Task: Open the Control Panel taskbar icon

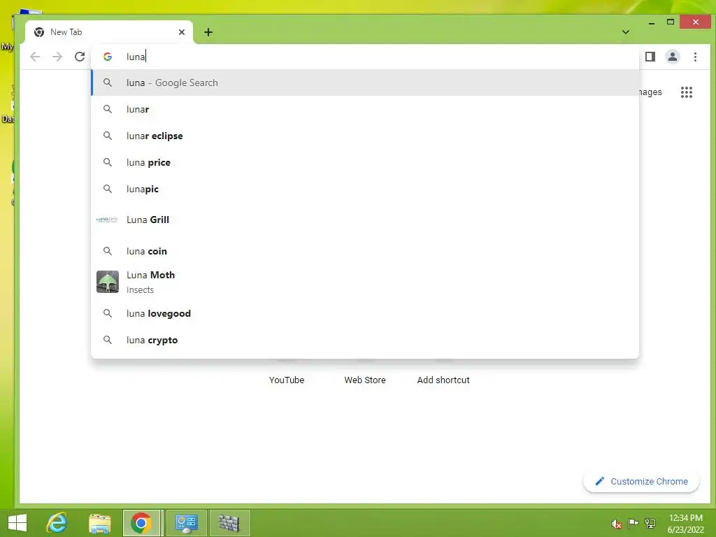Action: 186,523
